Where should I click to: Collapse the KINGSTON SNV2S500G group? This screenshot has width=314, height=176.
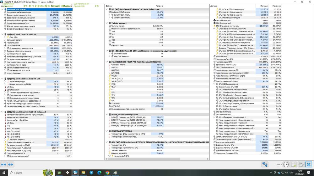click(x=107, y=131)
